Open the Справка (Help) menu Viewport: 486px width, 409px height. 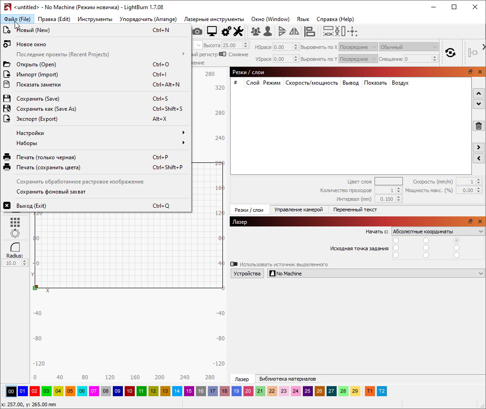[335, 19]
